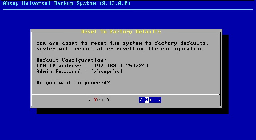The height and width of the screenshot is (140, 256).
Task: Click the Admin Password value ahsayubs
Action: (107, 71)
